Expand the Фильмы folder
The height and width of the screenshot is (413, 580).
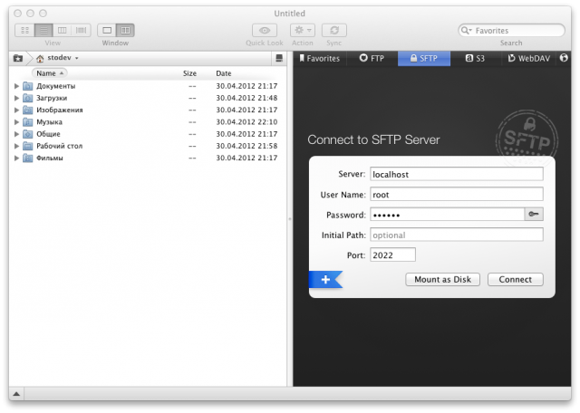pyautogui.click(x=16, y=158)
